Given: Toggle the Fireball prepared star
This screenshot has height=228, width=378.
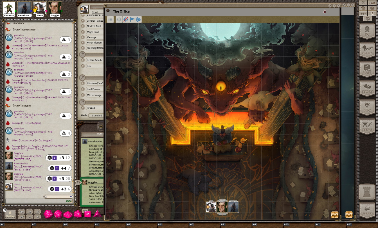Looking at the screenshot, I should coord(83,108).
